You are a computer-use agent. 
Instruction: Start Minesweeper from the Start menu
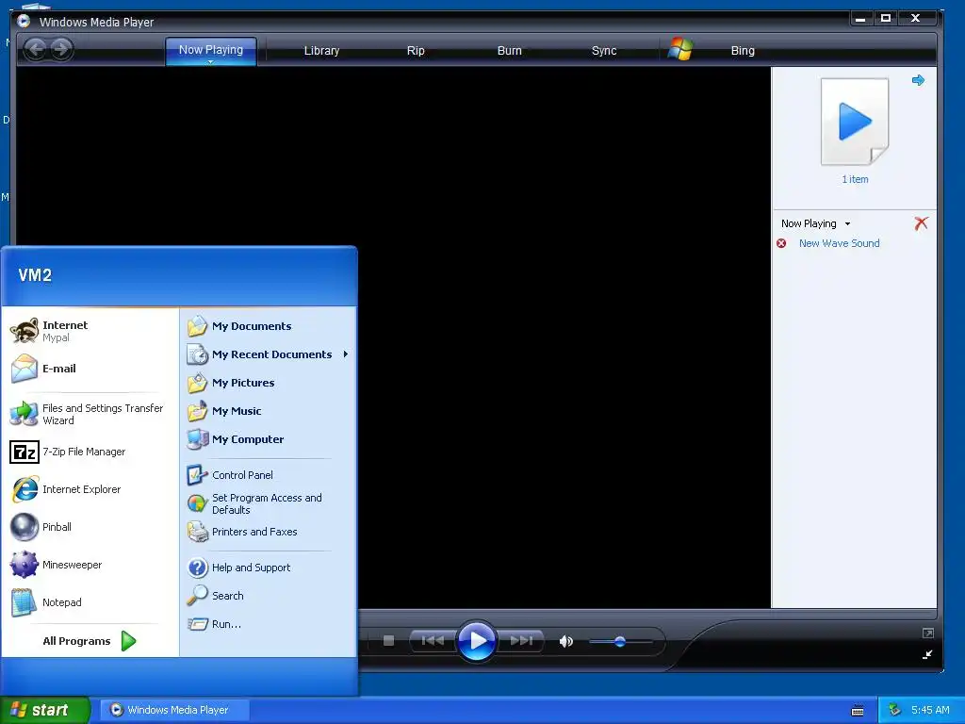click(x=90, y=565)
